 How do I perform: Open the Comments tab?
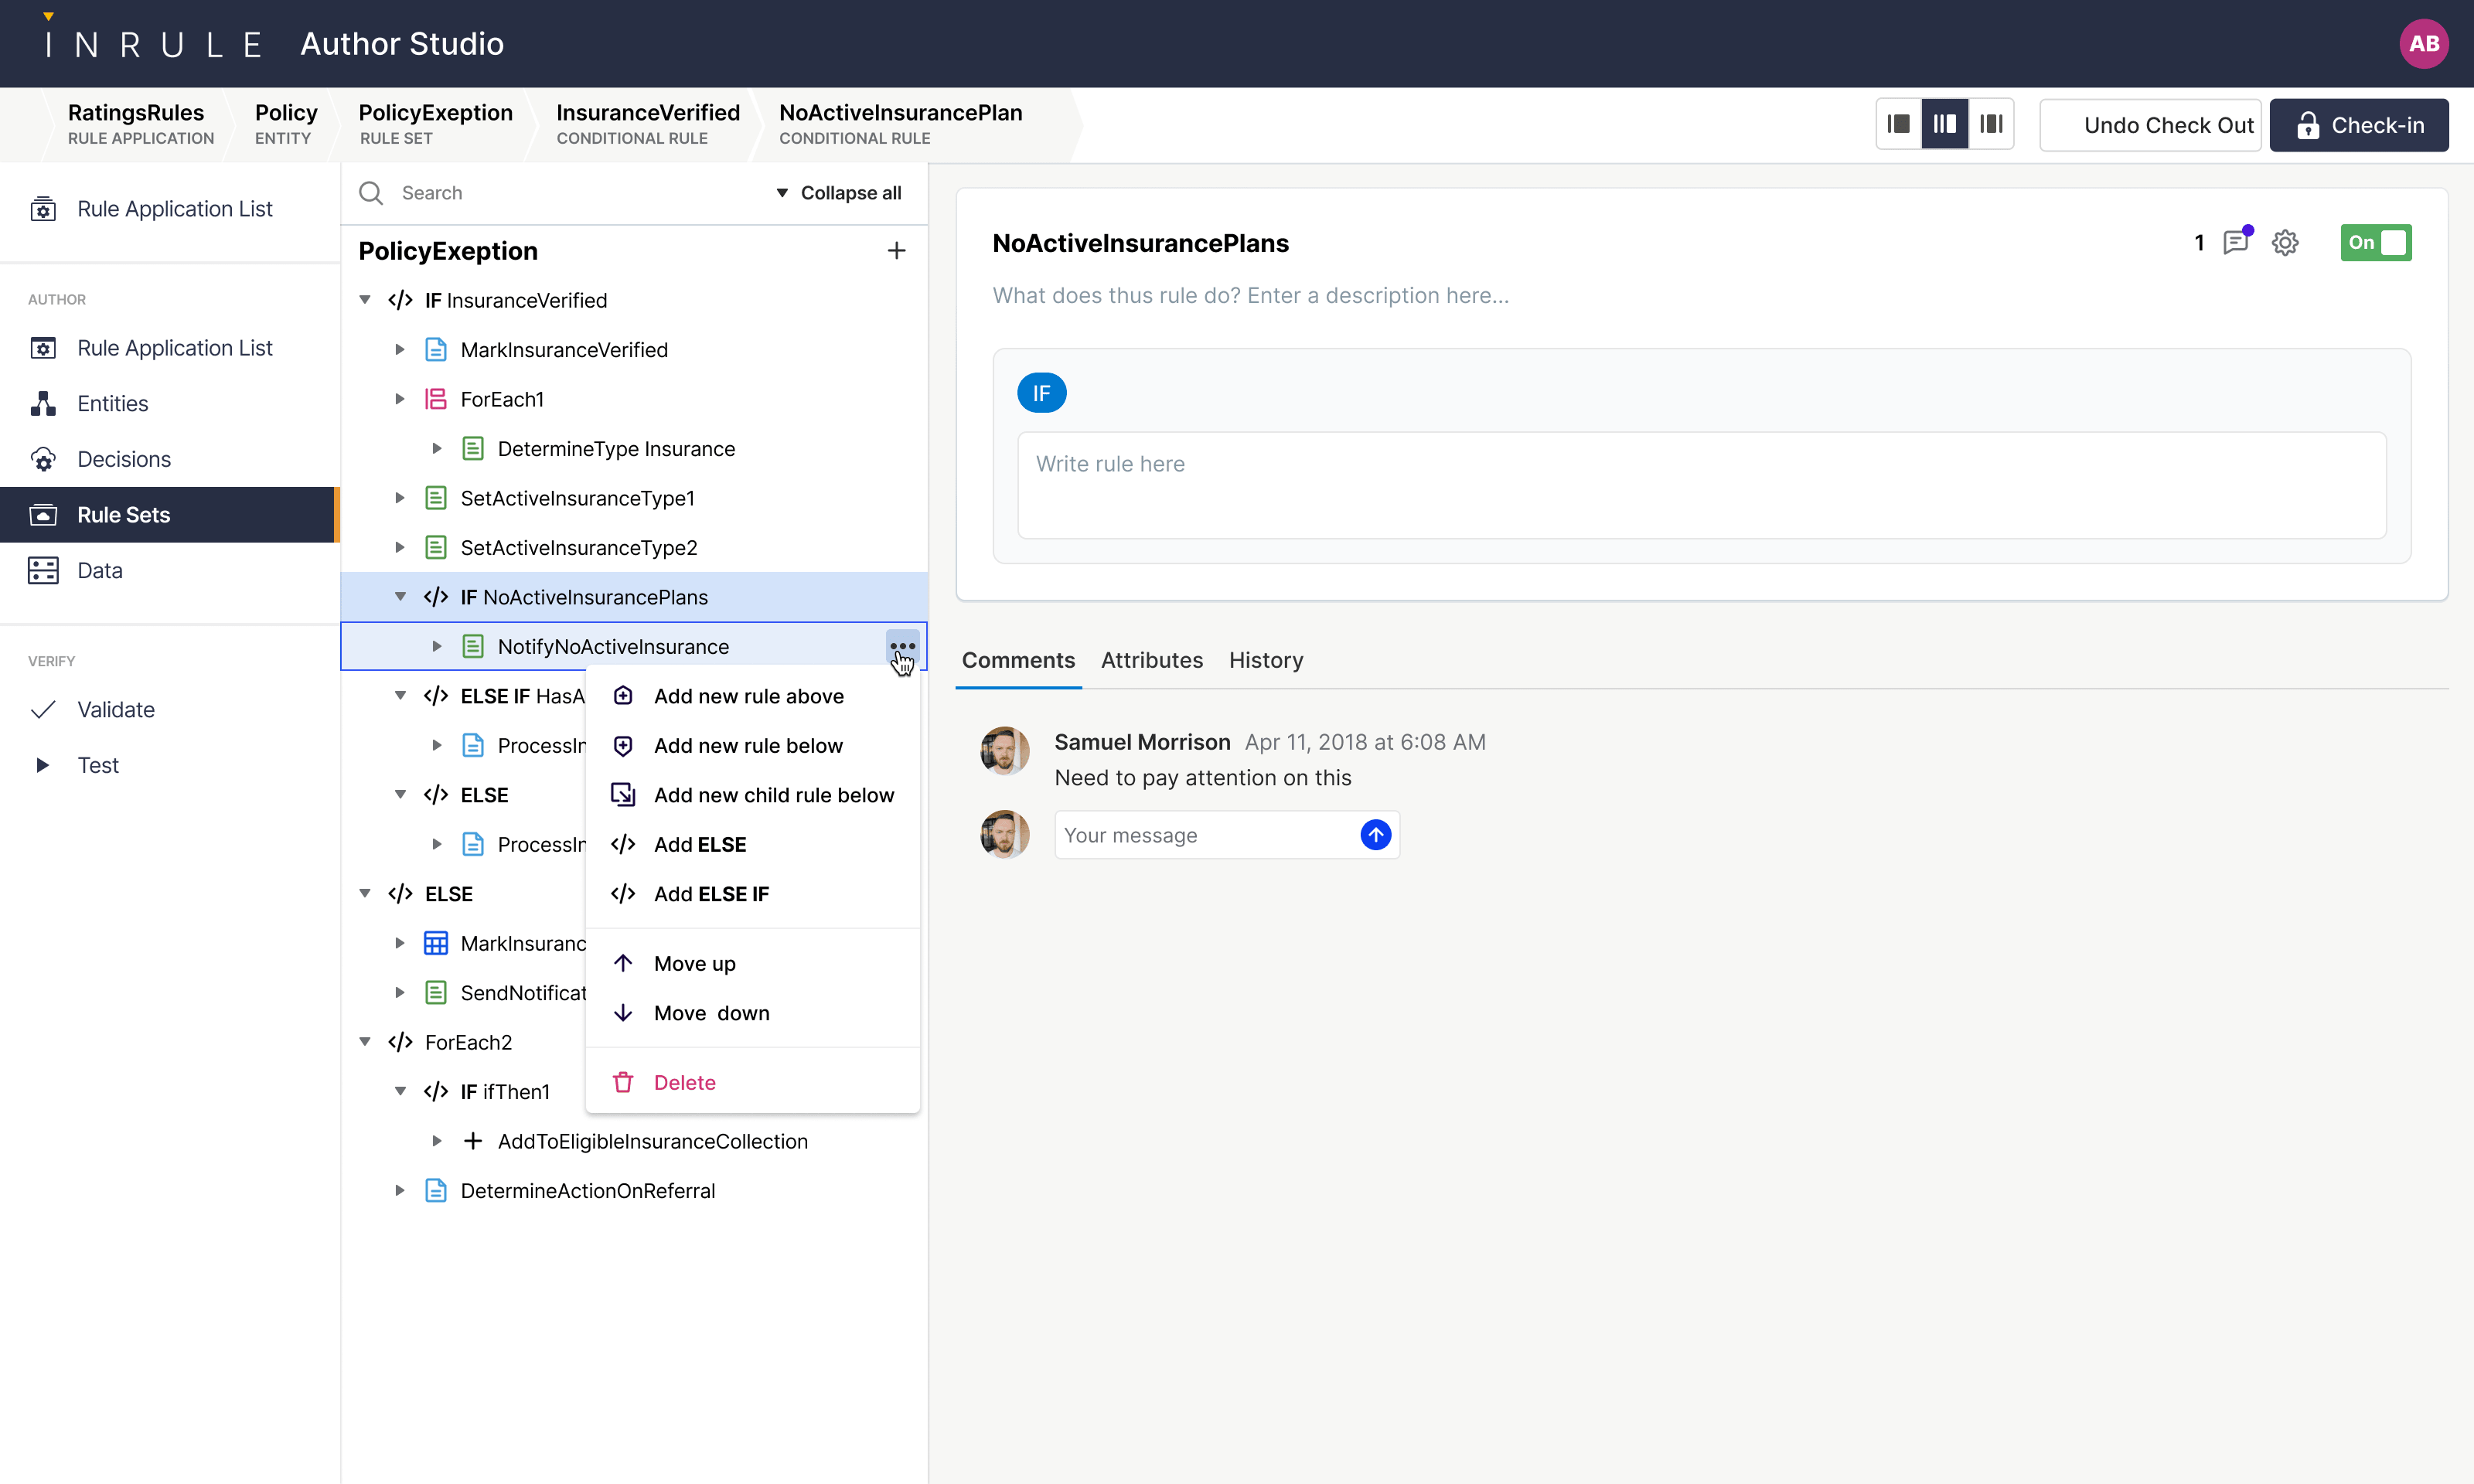1018,660
